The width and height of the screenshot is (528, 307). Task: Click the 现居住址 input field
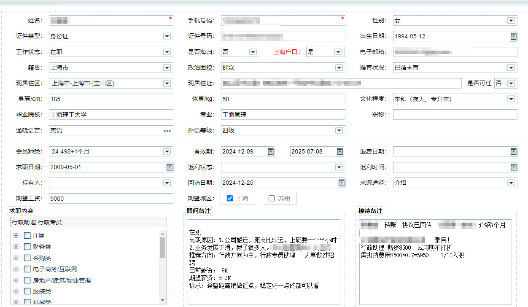341,83
